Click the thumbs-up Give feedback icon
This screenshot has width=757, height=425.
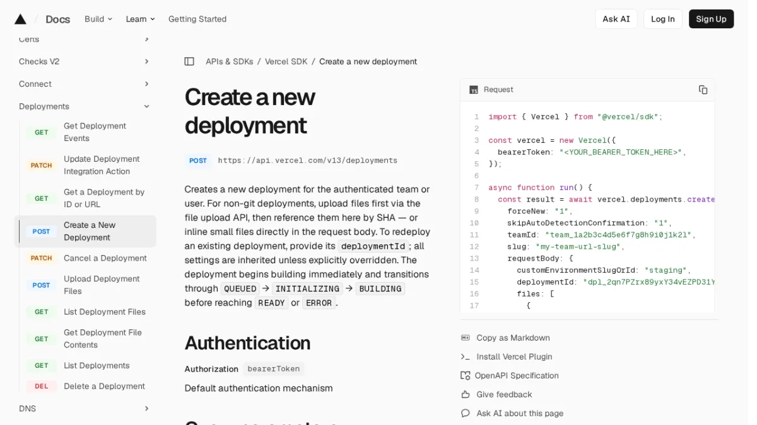[x=466, y=394]
